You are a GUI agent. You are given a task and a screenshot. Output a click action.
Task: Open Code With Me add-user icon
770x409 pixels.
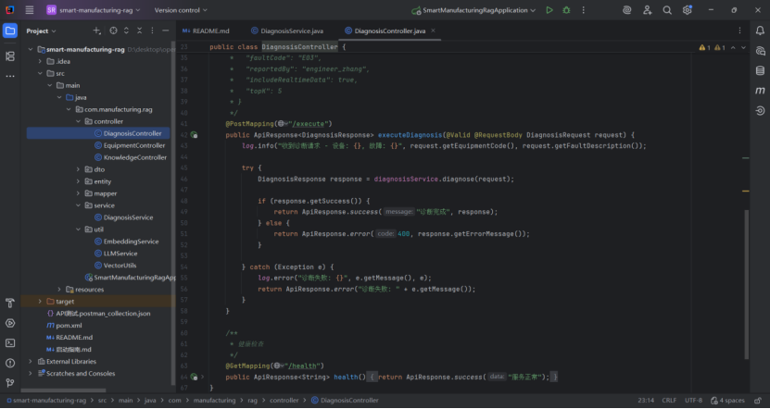(648, 10)
